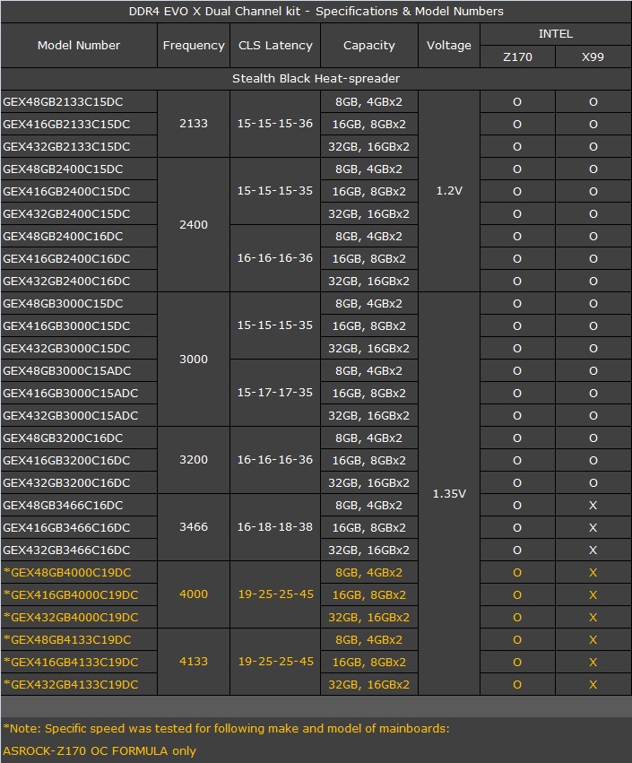
Task: Select the Capacity column header
Action: point(369,46)
